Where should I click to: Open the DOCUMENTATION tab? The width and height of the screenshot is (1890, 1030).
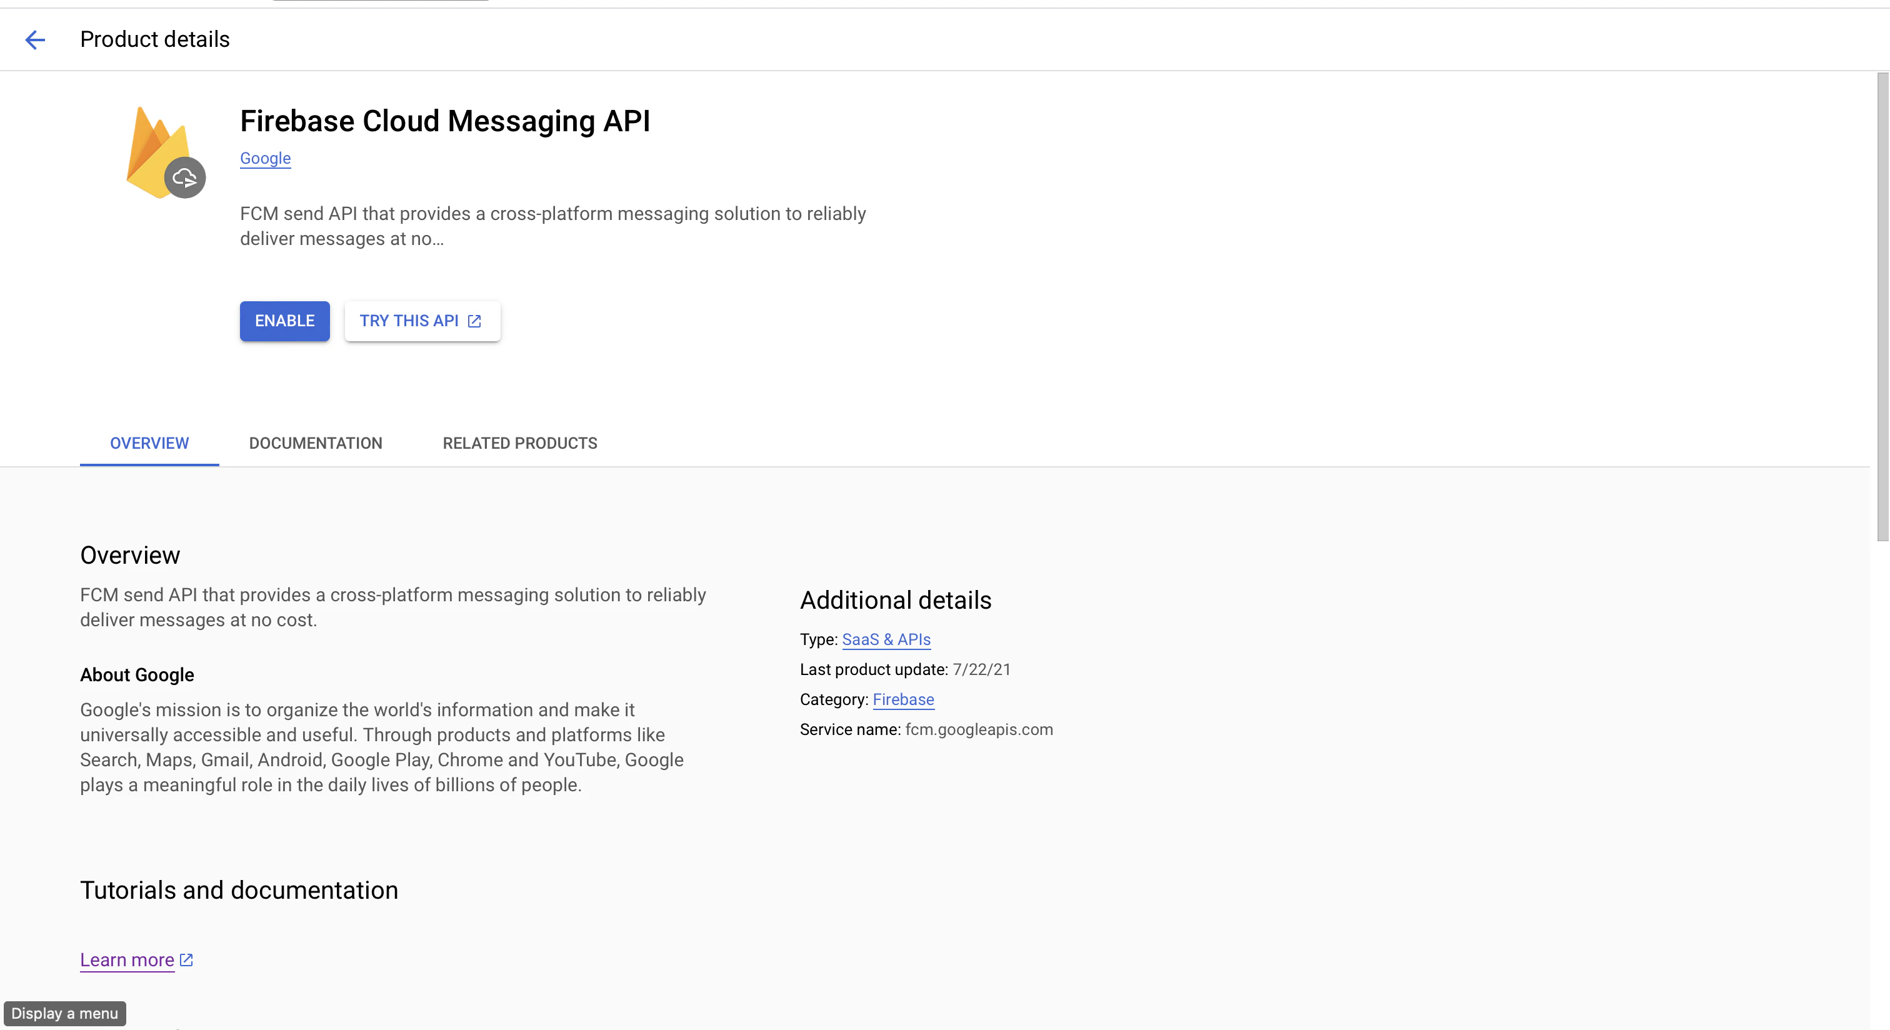tap(316, 443)
